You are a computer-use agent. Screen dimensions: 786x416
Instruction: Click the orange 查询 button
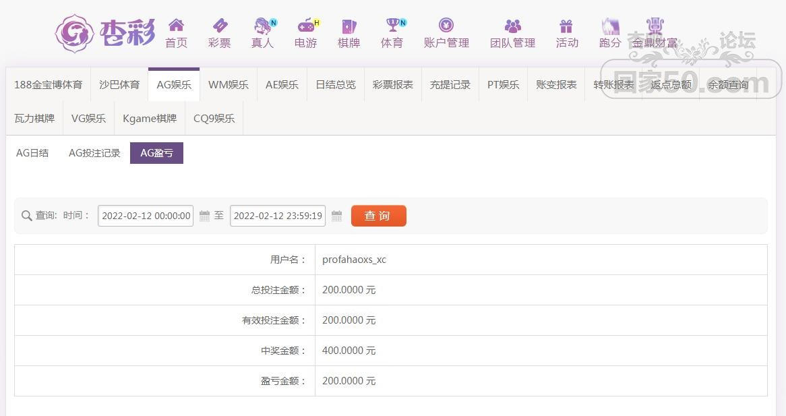pyautogui.click(x=378, y=216)
